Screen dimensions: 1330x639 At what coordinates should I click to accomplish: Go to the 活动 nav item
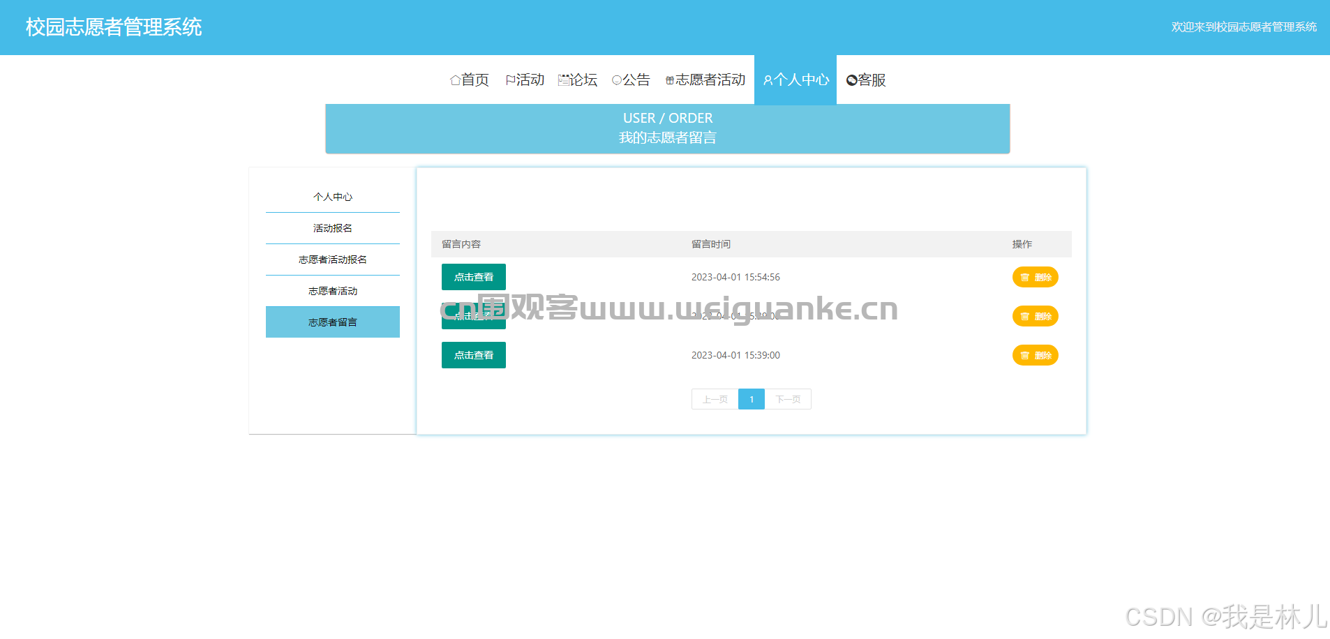525,80
